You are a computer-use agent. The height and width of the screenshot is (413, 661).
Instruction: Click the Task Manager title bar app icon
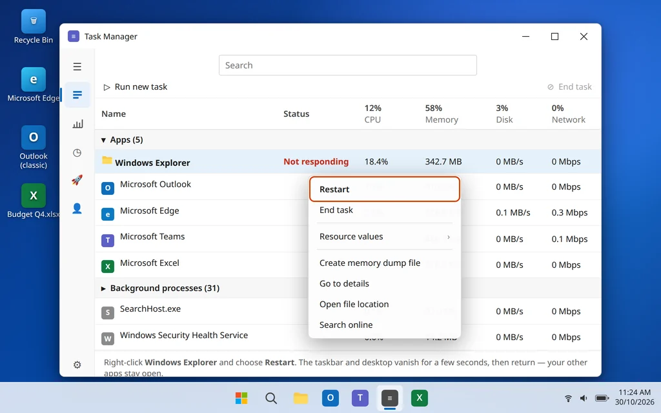74,36
